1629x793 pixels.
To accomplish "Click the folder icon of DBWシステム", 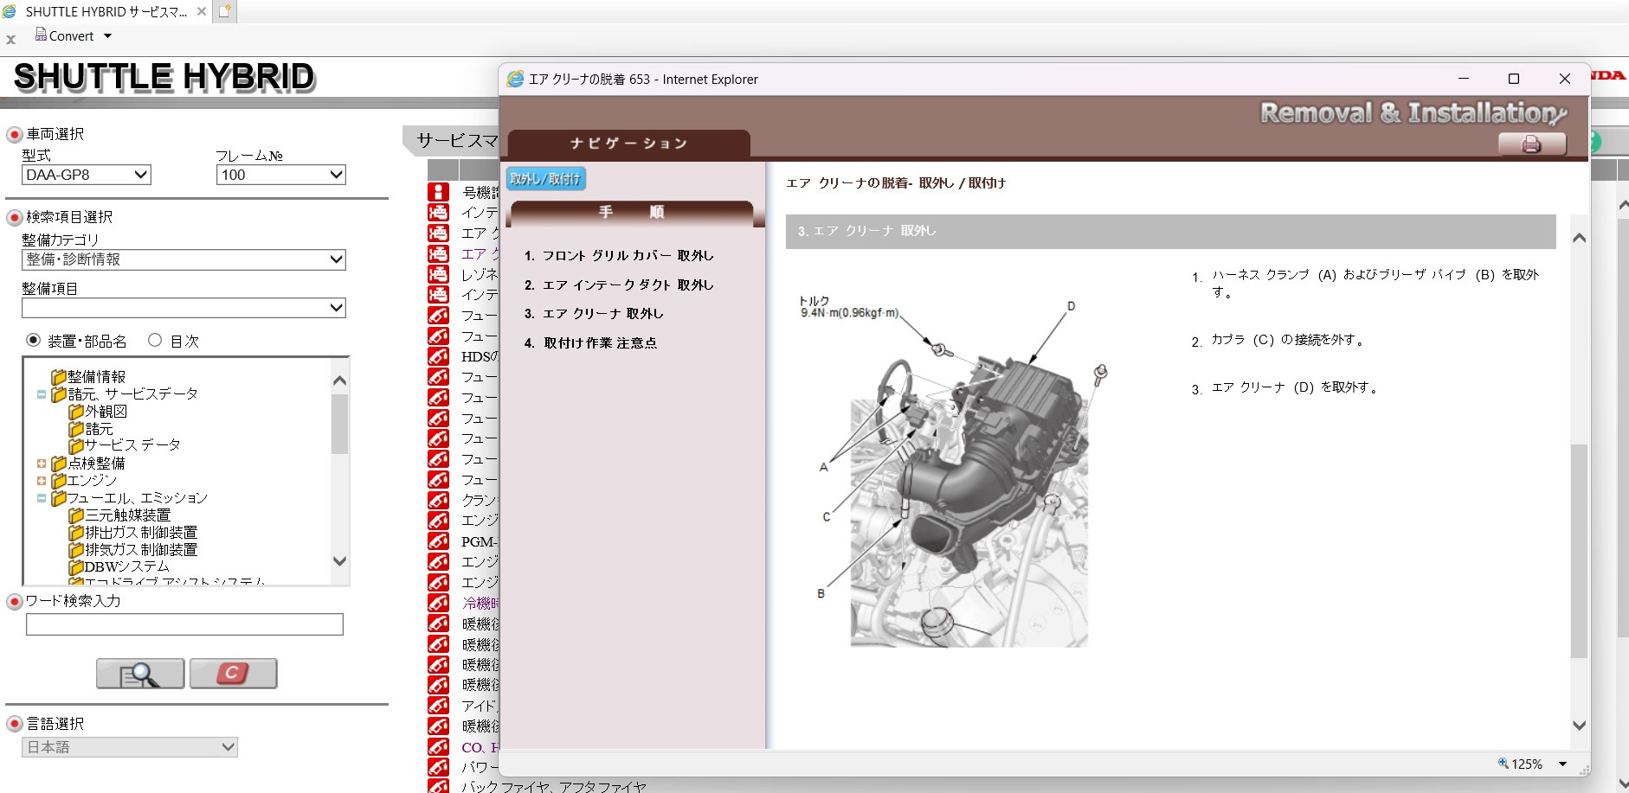I will pos(76,567).
